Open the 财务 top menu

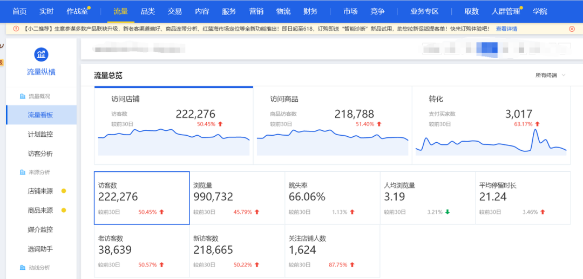[310, 11]
